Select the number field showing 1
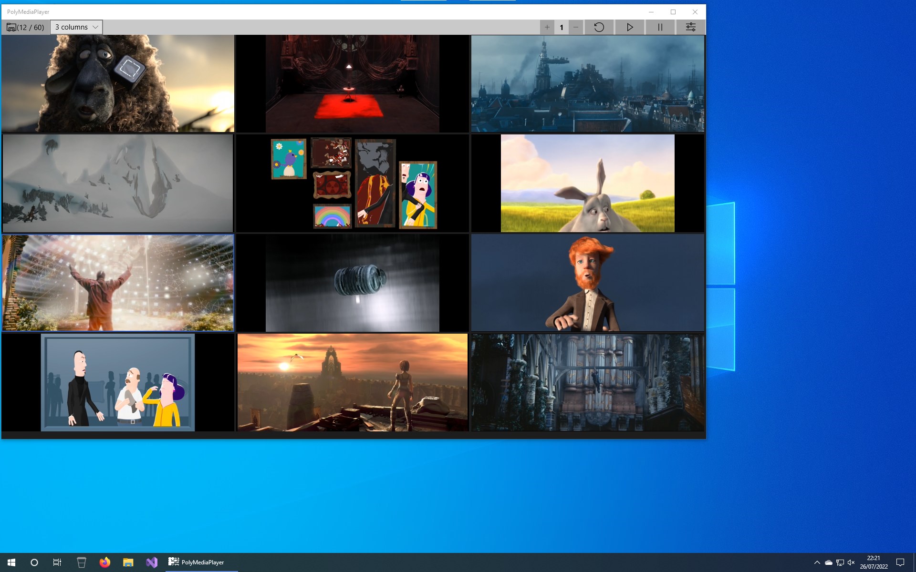This screenshot has width=916, height=572. tap(562, 27)
